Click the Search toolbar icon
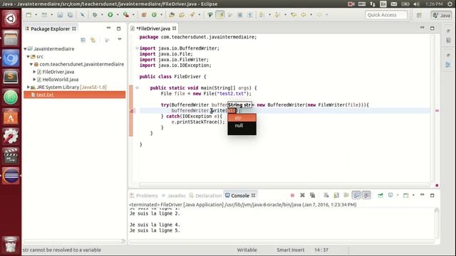The height and width of the screenshot is (256, 456). (x=192, y=15)
